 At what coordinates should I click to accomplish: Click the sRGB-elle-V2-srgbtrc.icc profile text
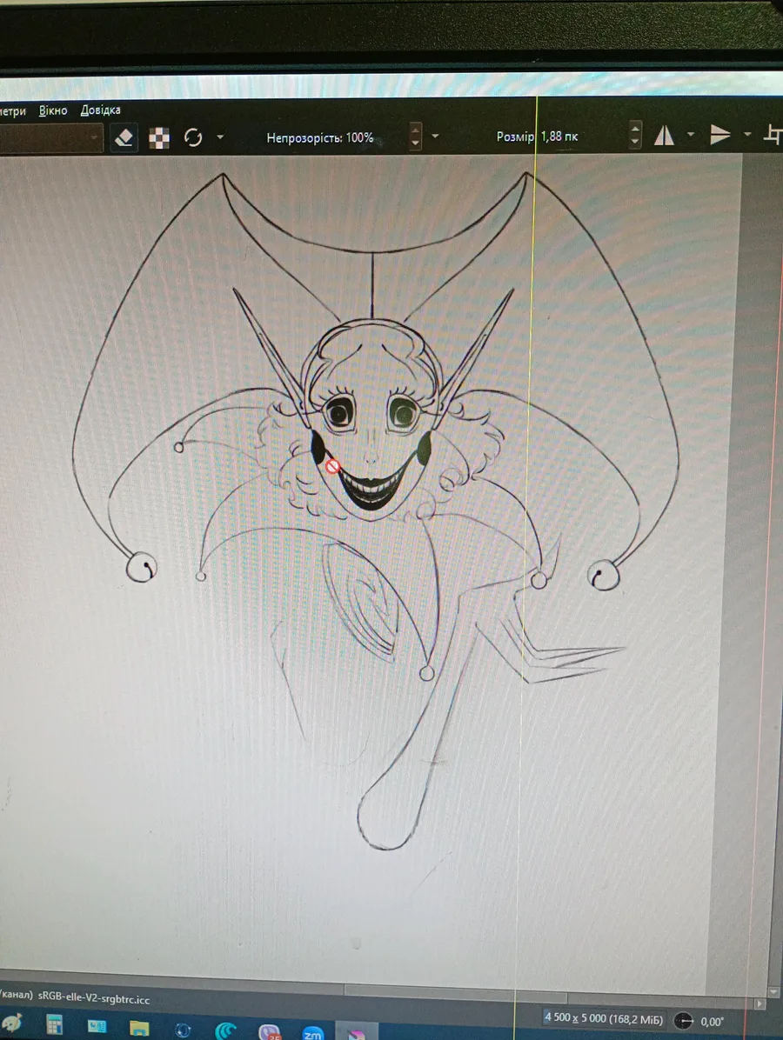click(x=94, y=998)
